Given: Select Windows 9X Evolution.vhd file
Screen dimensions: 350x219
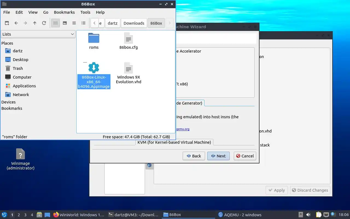Looking at the screenshot, I should (x=129, y=73).
